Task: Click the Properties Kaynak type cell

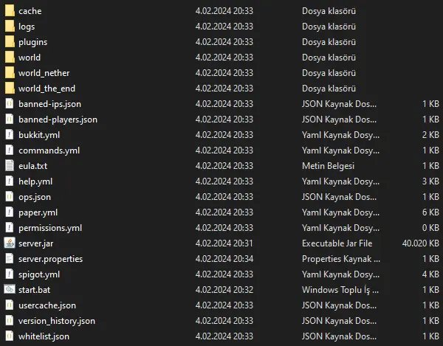Action: [x=341, y=259]
